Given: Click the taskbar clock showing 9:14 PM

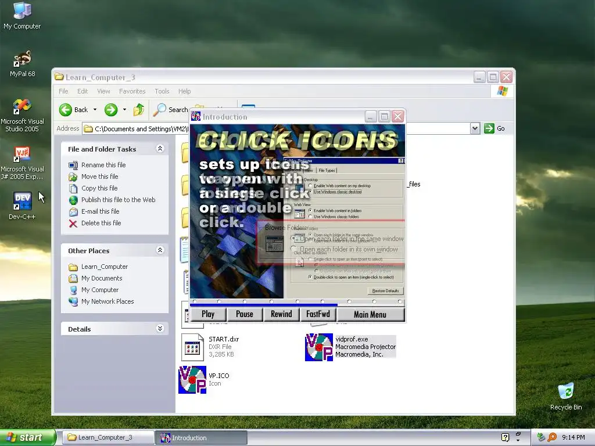Looking at the screenshot, I should pos(573,437).
